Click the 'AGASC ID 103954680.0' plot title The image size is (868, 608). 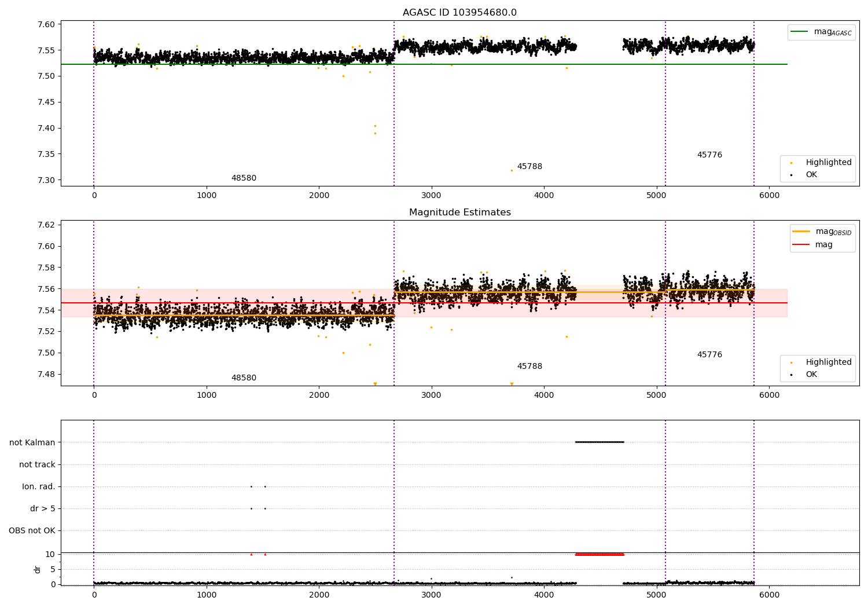(459, 13)
